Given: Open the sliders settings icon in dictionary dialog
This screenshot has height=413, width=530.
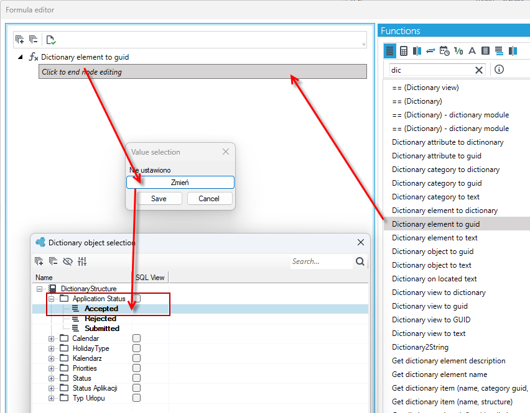Looking at the screenshot, I should pos(82,261).
